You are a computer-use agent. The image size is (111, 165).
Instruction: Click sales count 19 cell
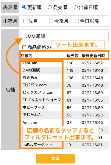[69, 145]
